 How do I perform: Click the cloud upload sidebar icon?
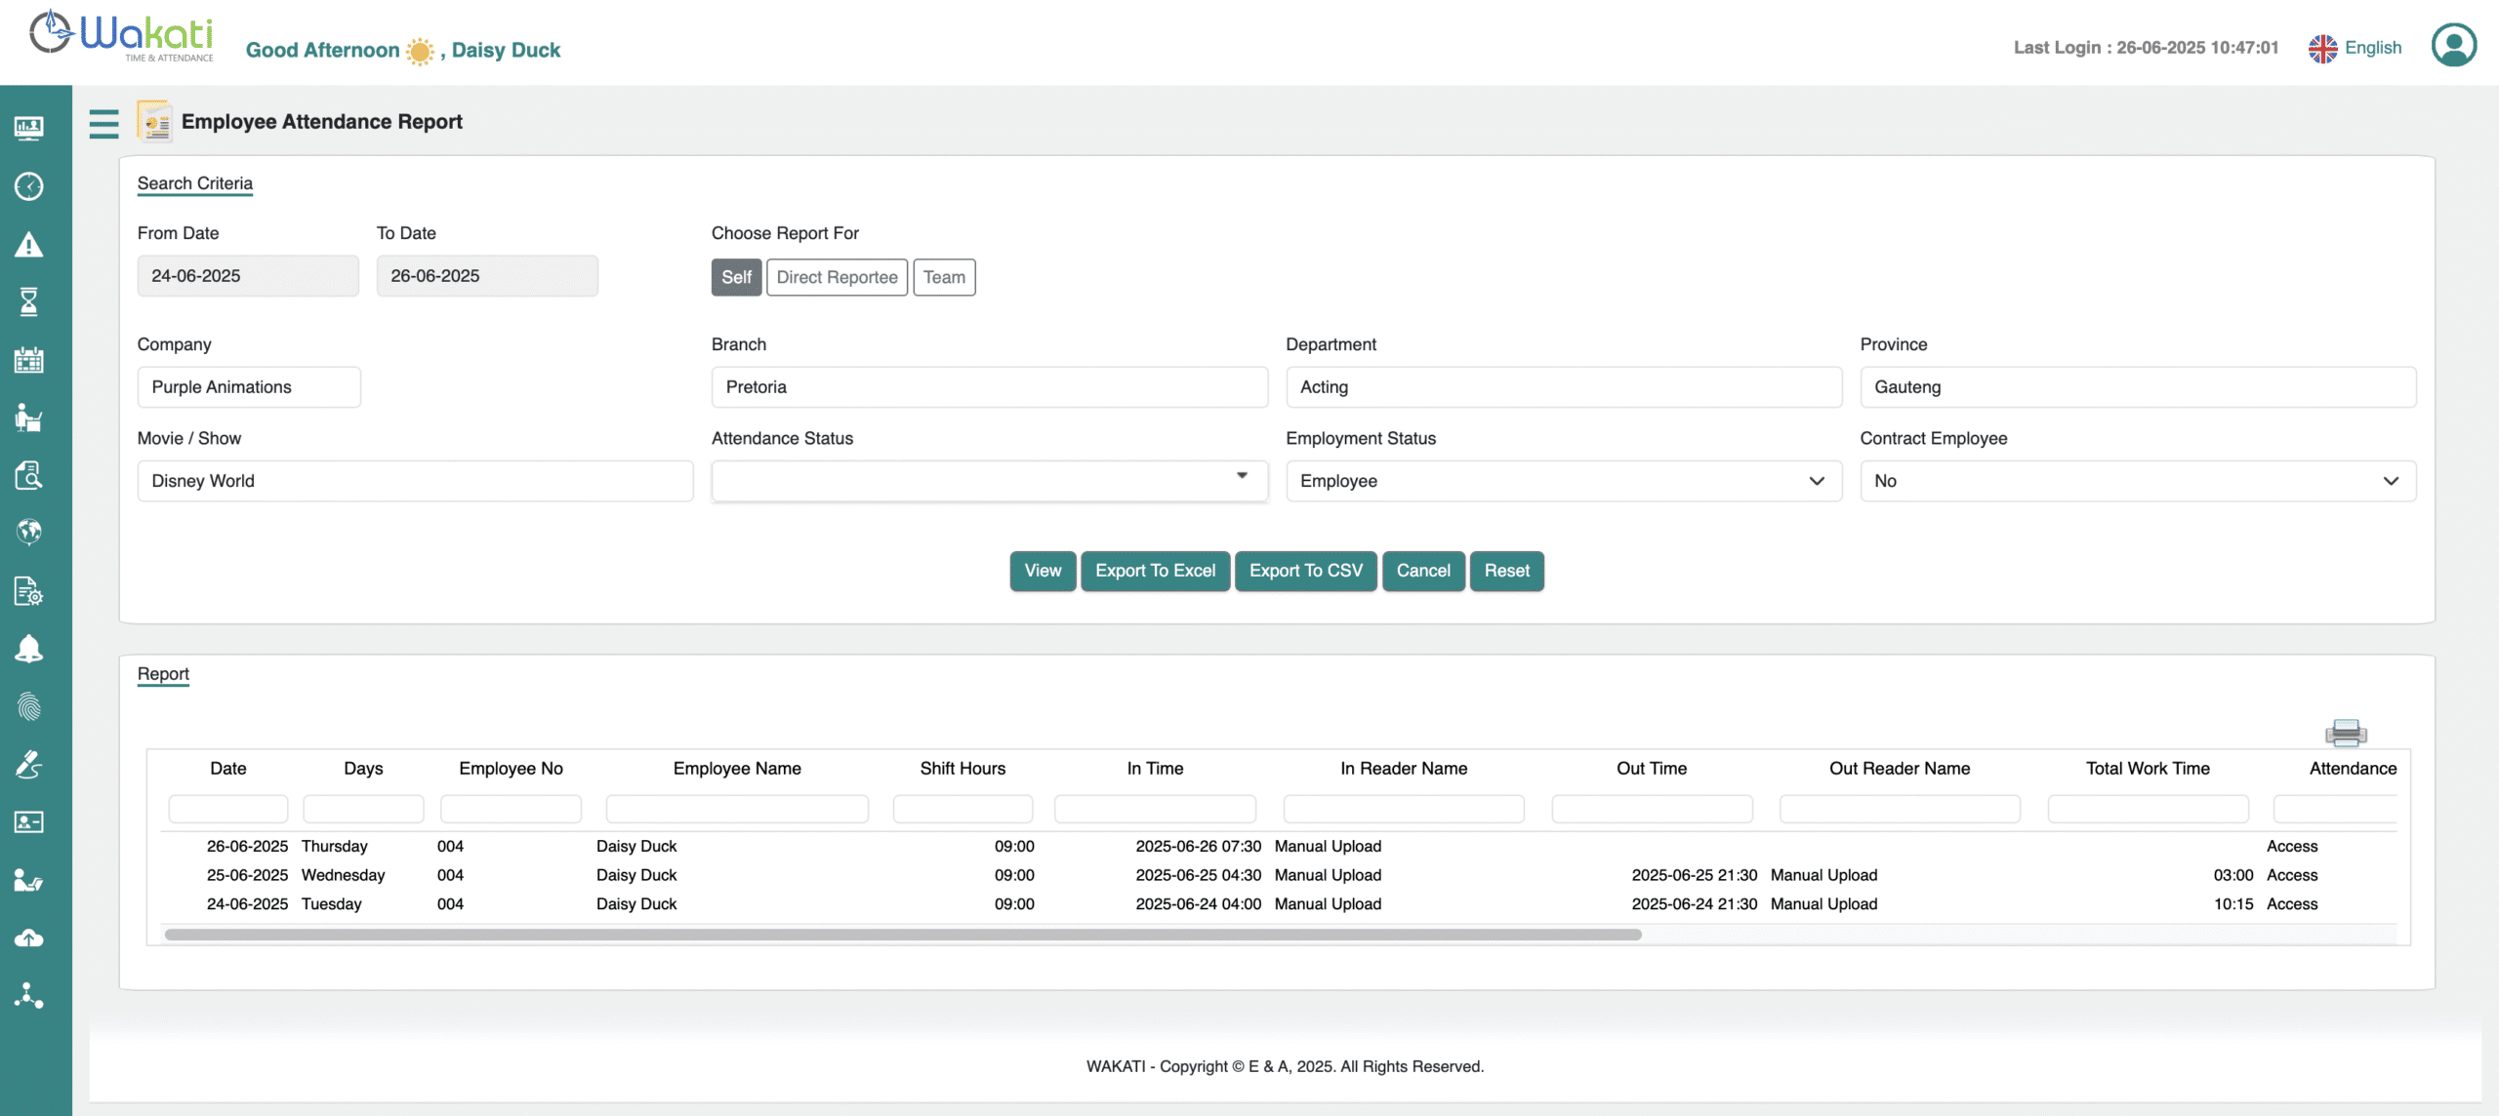click(x=29, y=938)
